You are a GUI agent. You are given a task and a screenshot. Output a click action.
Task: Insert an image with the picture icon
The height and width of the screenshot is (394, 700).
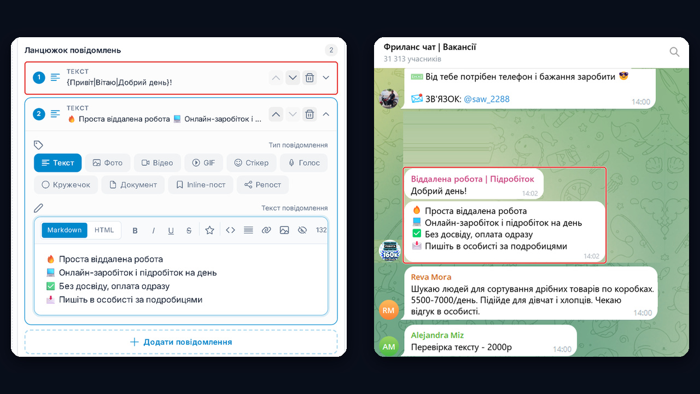[284, 230]
